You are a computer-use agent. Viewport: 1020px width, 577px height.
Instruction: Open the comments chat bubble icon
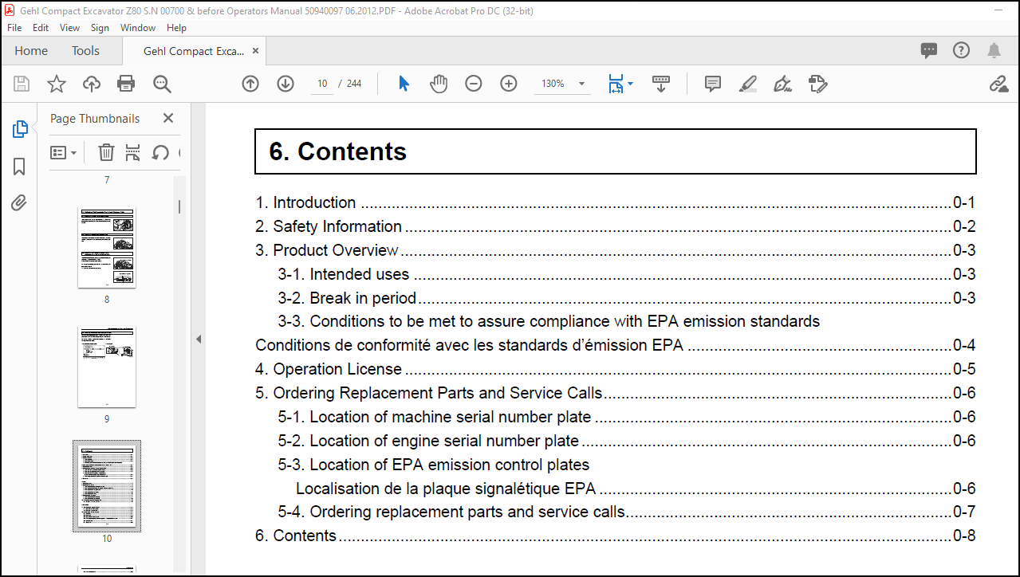click(929, 50)
